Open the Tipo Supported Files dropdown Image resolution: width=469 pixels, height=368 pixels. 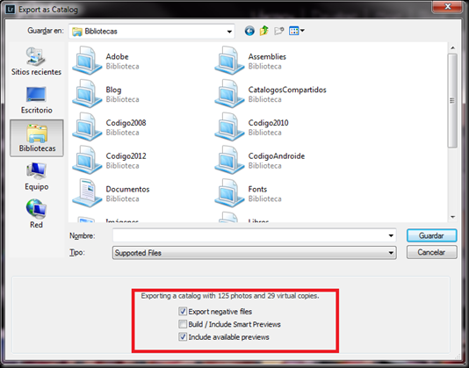click(255, 253)
